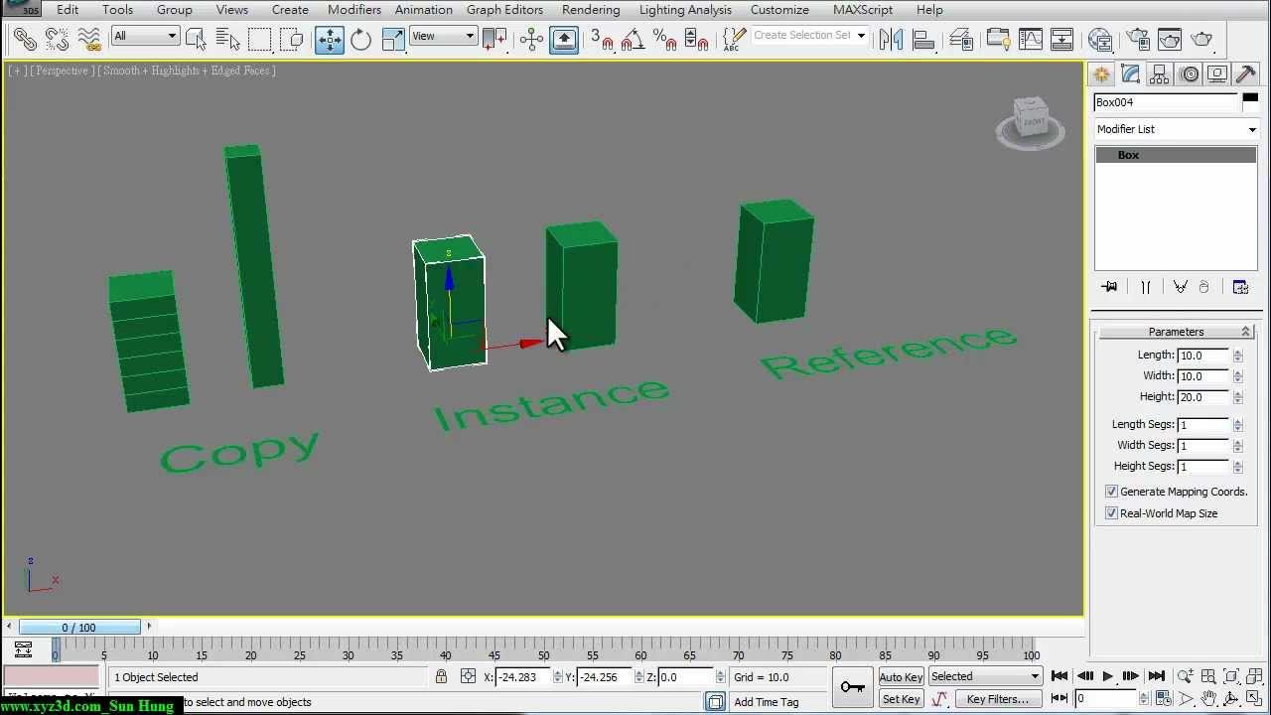Activate Bind to Space Warp tool
The width and height of the screenshot is (1271, 715).
[89, 40]
